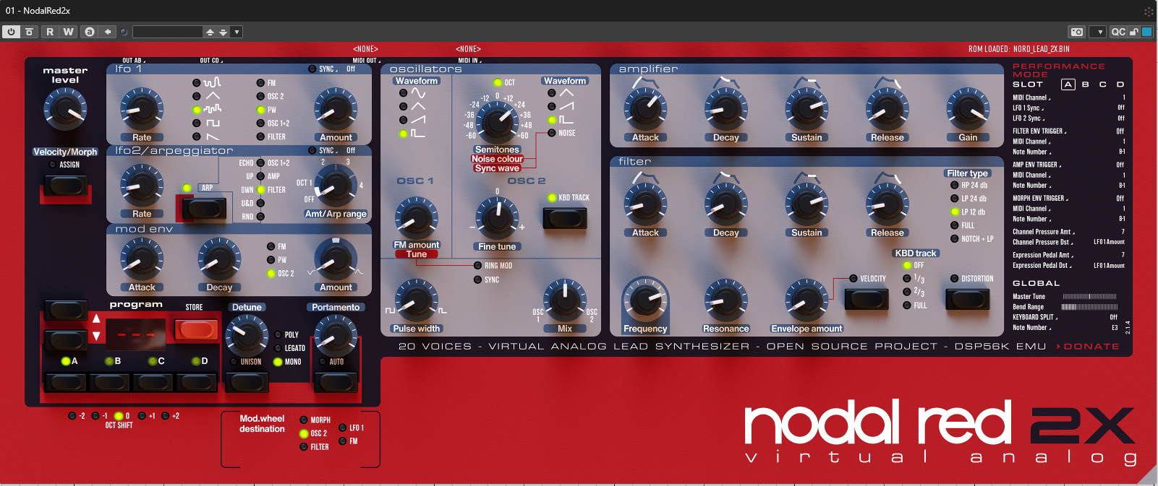Viewport: 1158px width, 486px height.
Task: Enable the RING MOD option
Action: 477,266
